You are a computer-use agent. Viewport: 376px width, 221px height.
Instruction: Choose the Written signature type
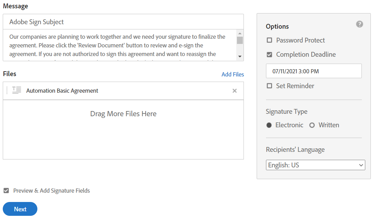pos(312,125)
